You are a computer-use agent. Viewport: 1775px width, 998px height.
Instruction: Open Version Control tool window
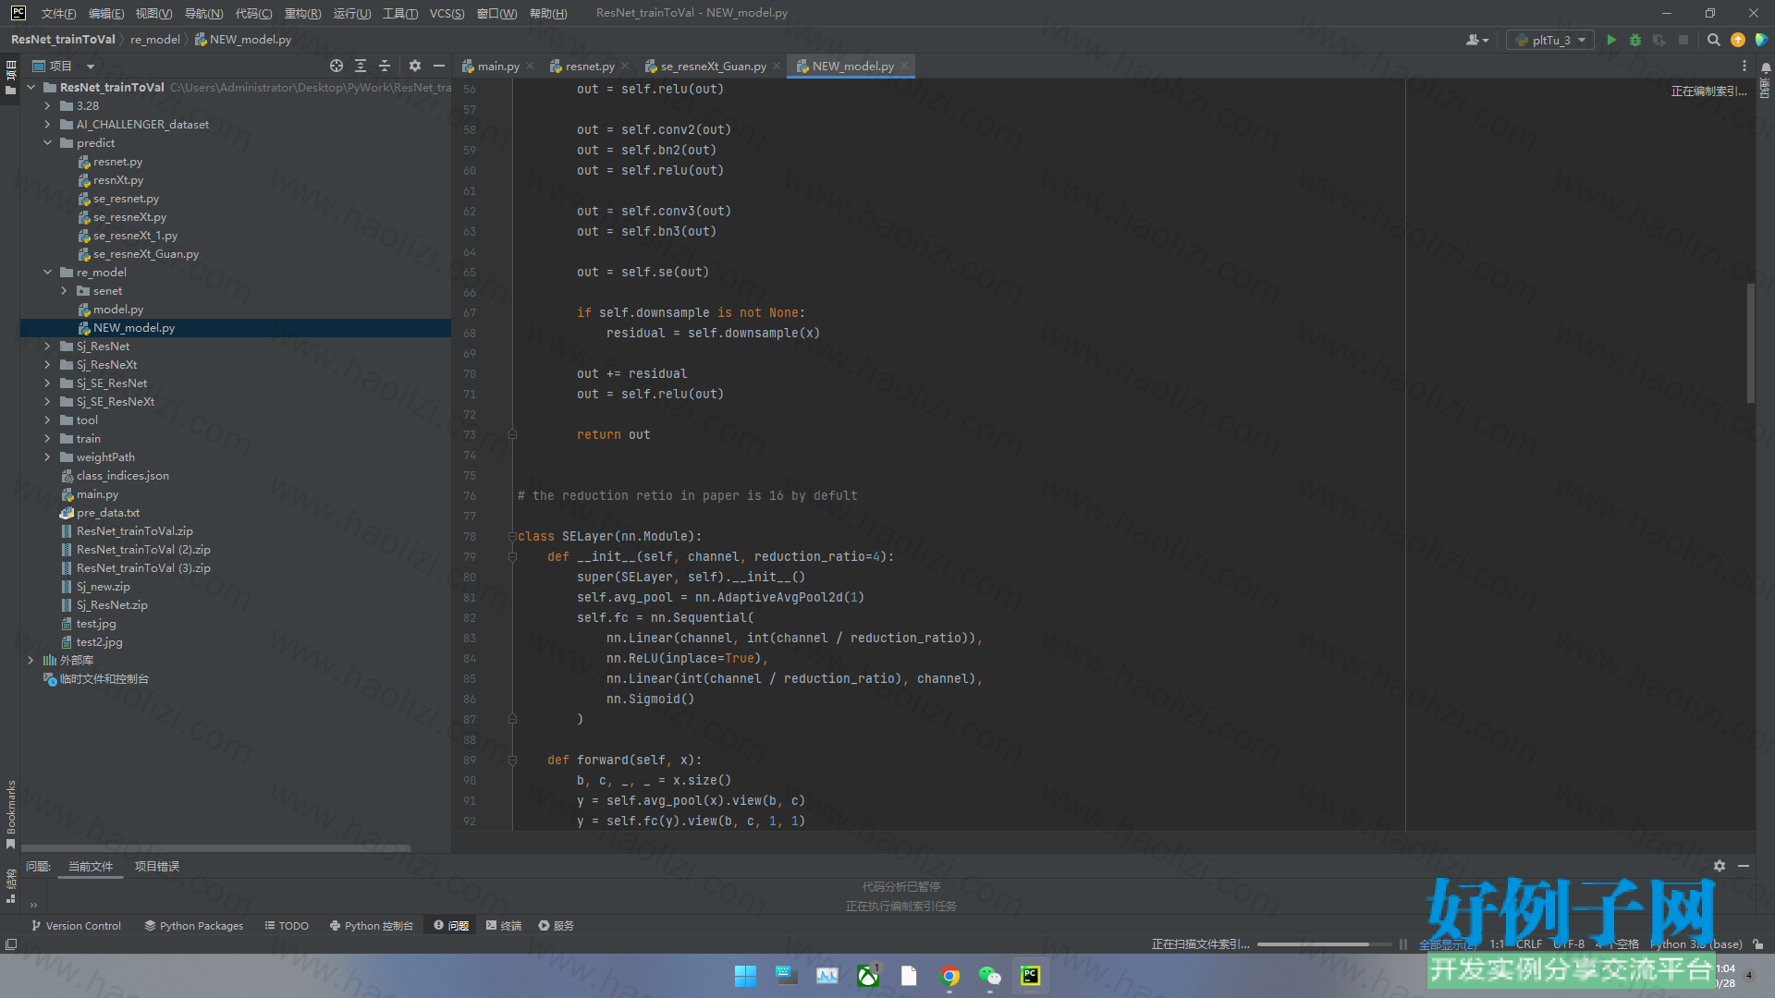pyautogui.click(x=76, y=926)
